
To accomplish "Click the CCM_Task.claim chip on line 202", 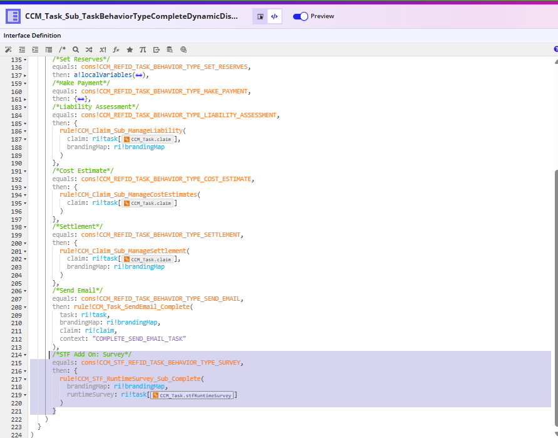I will 148,259.
